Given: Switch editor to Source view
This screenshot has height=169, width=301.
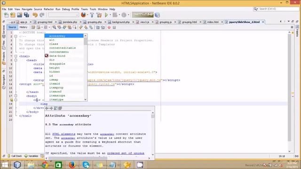Looking at the screenshot, I should [x=12, y=27].
